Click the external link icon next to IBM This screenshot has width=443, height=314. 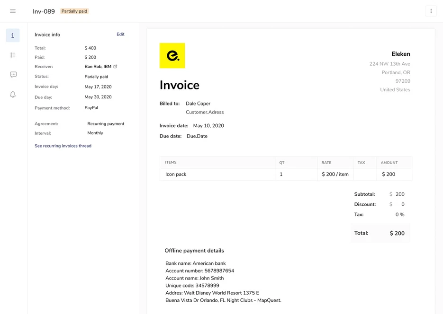click(x=115, y=66)
